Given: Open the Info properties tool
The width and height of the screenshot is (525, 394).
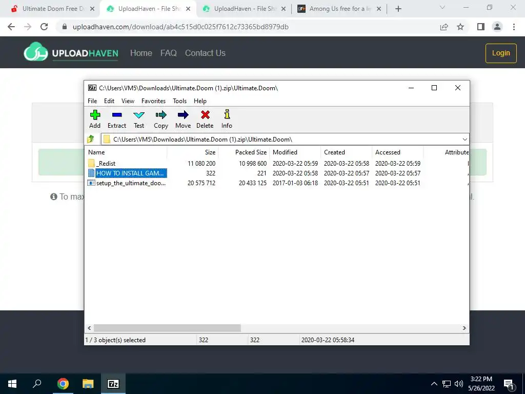Looking at the screenshot, I should pyautogui.click(x=227, y=114).
